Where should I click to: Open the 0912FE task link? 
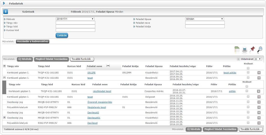[x=92, y=73]
